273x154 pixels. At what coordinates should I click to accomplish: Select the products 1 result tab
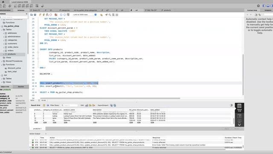click(37, 129)
